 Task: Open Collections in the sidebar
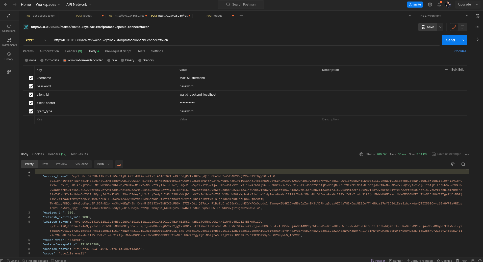click(x=9, y=28)
